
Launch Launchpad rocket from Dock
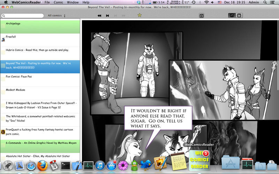(x=8, y=166)
